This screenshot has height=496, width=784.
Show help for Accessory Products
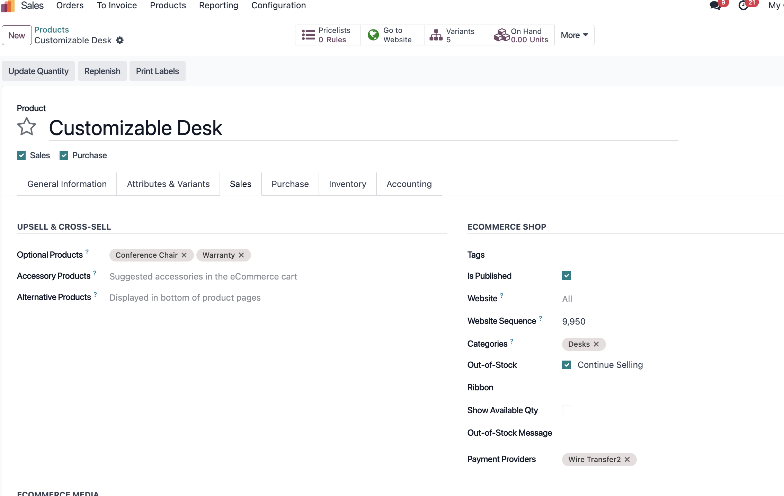coord(95,273)
